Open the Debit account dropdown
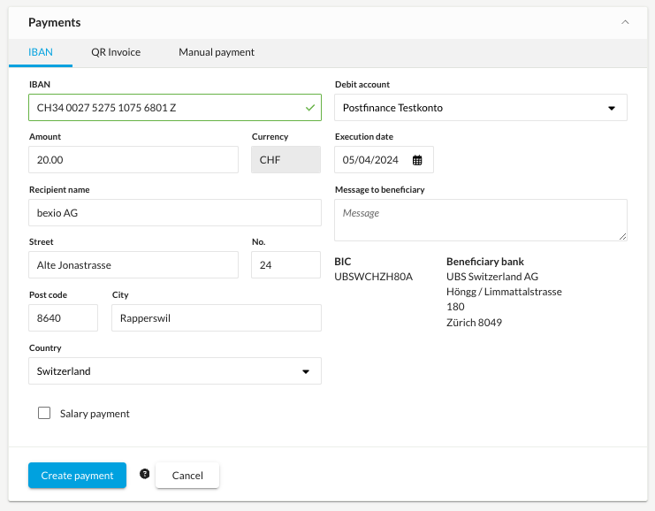 (x=481, y=108)
